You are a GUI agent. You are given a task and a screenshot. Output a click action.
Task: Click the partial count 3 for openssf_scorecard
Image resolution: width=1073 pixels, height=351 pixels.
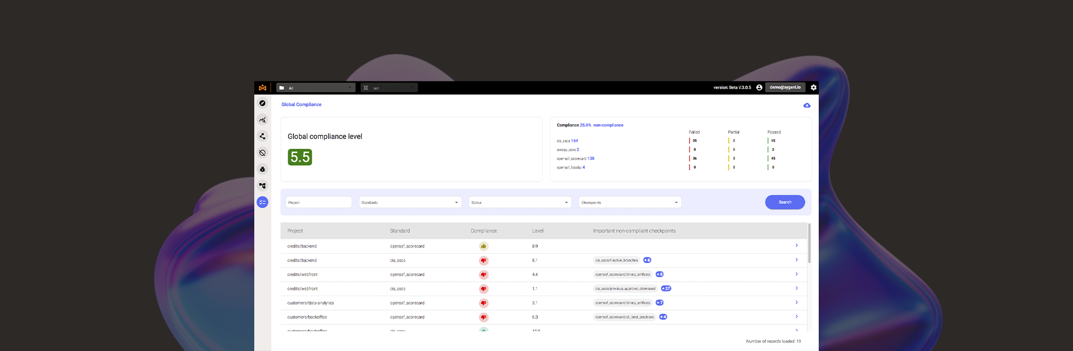[734, 159]
